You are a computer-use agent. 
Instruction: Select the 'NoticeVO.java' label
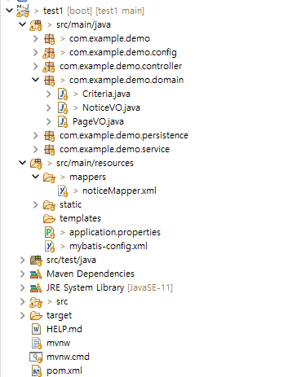(x=111, y=108)
